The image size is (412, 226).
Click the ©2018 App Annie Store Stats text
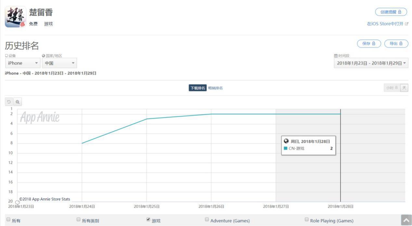pyautogui.click(x=45, y=199)
